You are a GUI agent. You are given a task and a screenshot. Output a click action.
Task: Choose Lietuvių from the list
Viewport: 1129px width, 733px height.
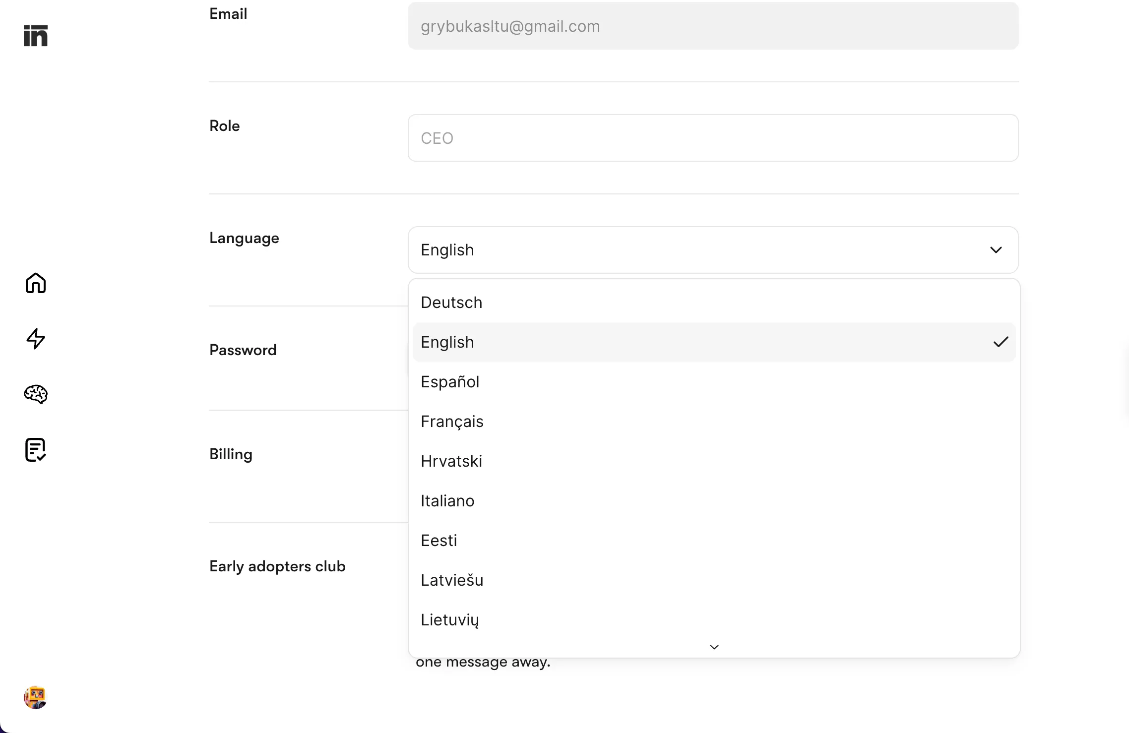click(449, 620)
